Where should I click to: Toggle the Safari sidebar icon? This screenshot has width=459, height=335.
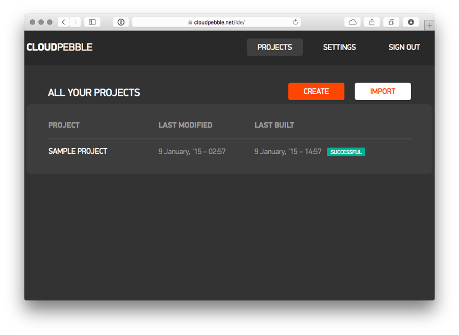point(92,22)
